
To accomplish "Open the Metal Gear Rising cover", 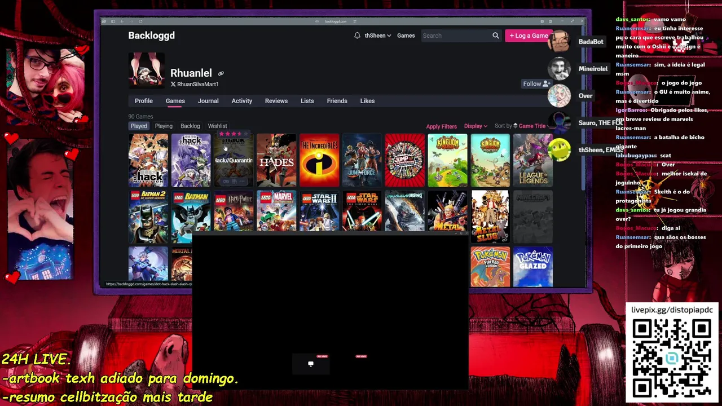I will pyautogui.click(x=404, y=211).
